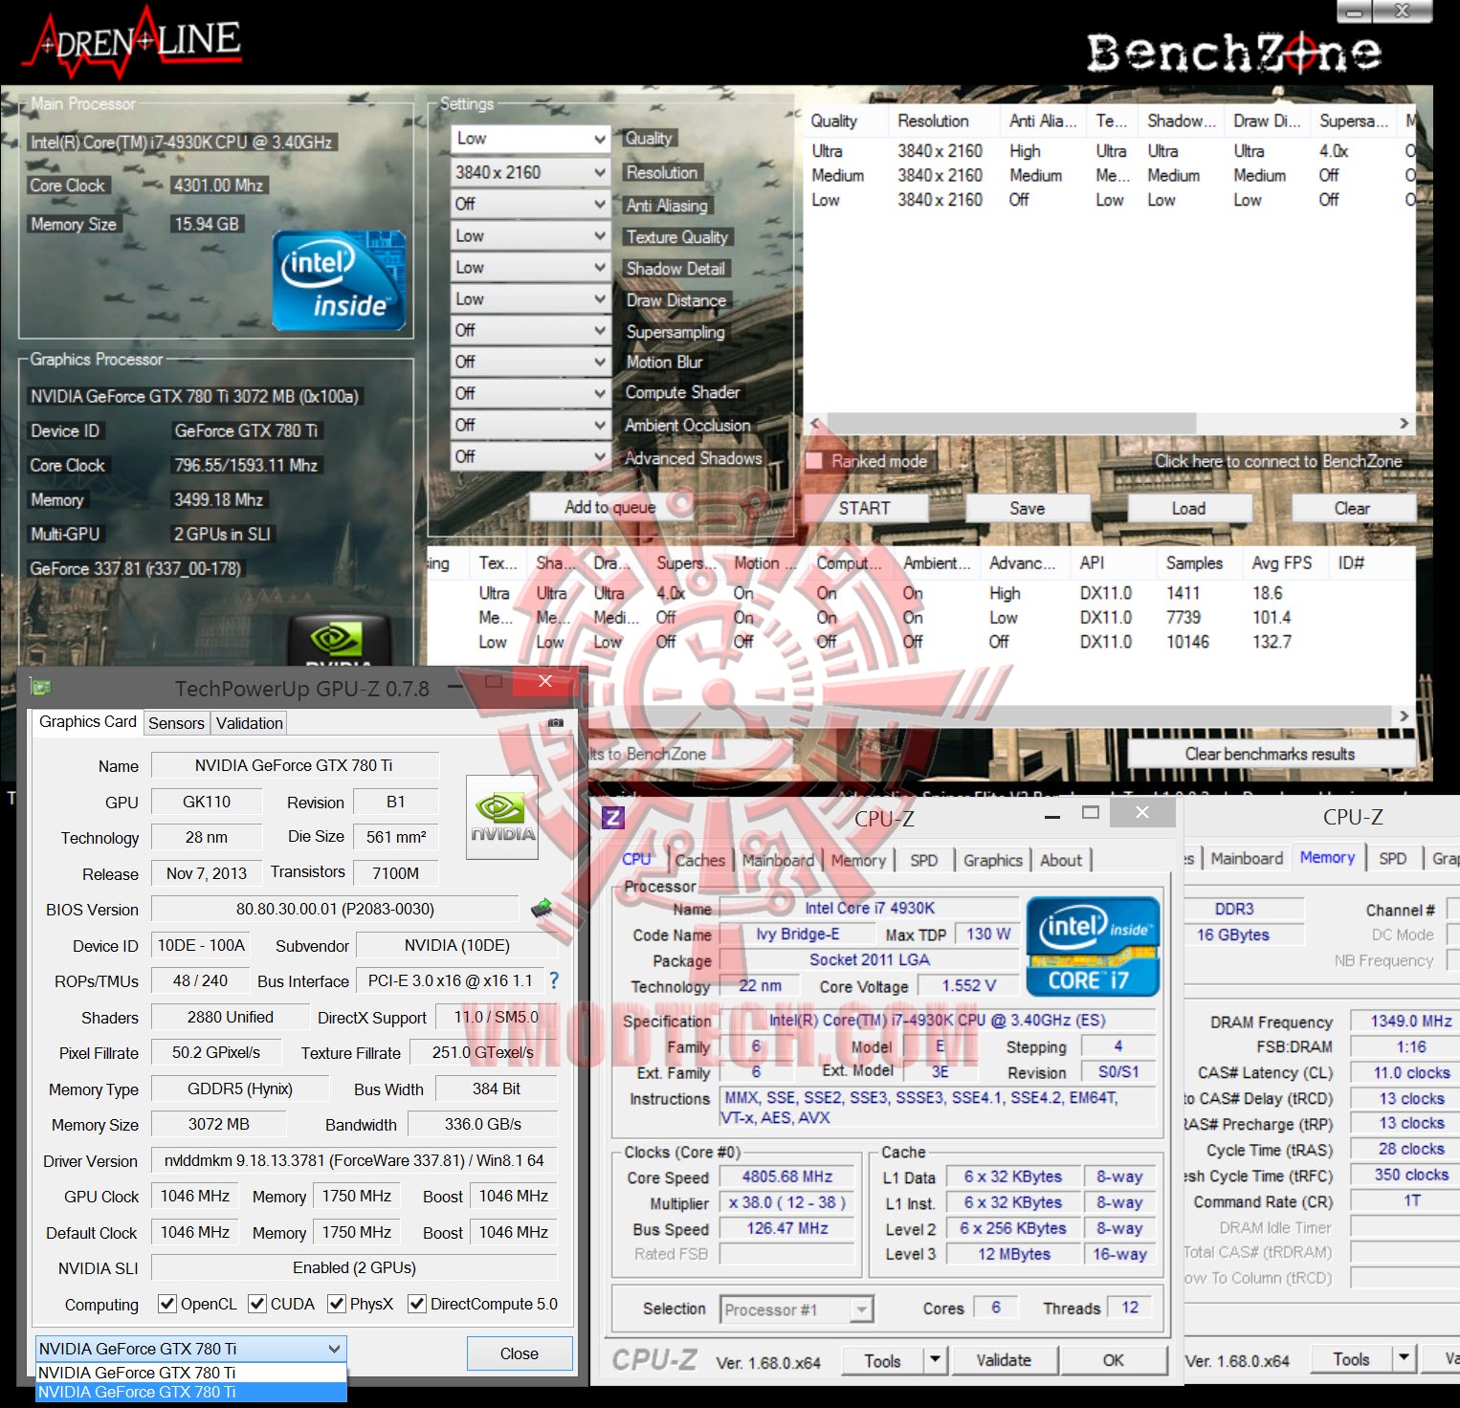The width and height of the screenshot is (1460, 1408).
Task: Click Clear benchmarks results button
Action: (x=1270, y=754)
